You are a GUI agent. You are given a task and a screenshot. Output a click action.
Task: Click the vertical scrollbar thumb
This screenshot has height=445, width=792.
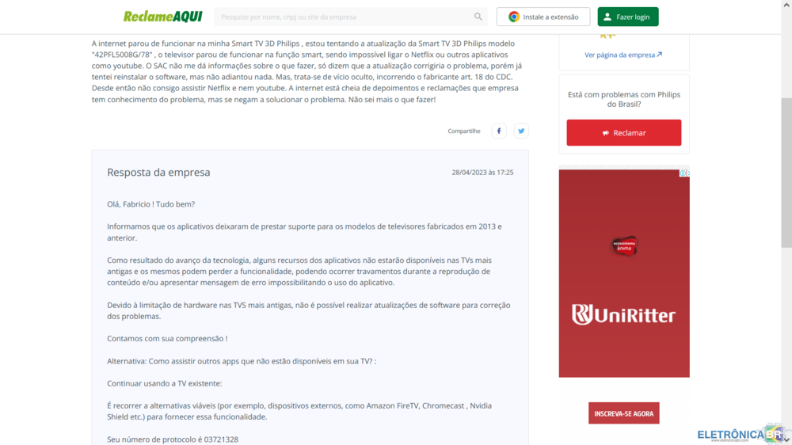tap(786, 172)
